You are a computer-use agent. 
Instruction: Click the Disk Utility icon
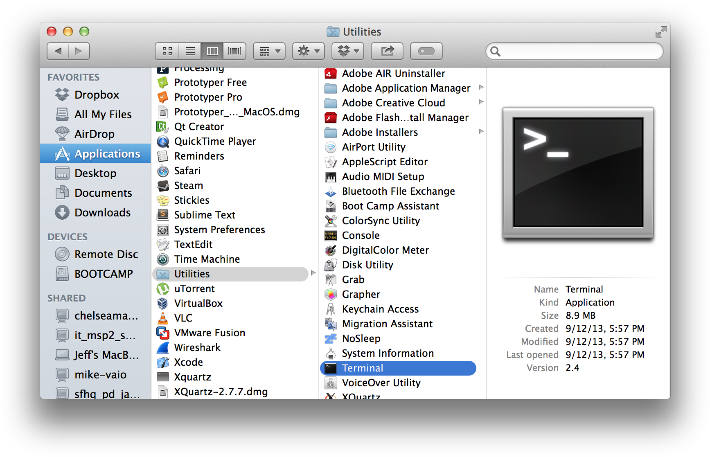coord(331,265)
